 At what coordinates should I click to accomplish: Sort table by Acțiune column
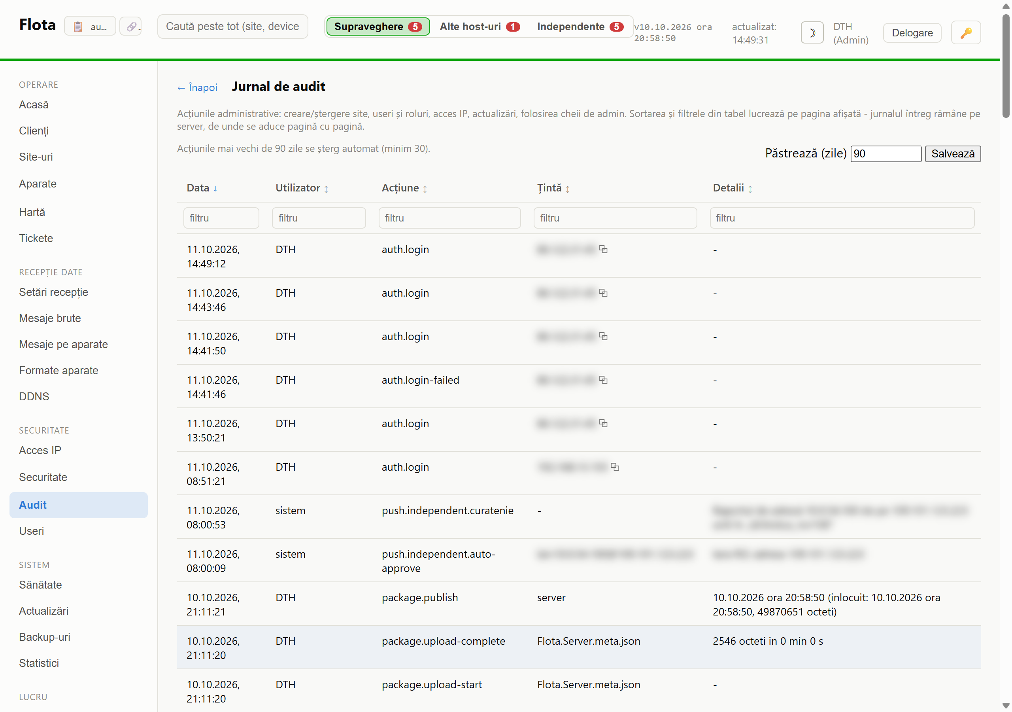click(404, 188)
